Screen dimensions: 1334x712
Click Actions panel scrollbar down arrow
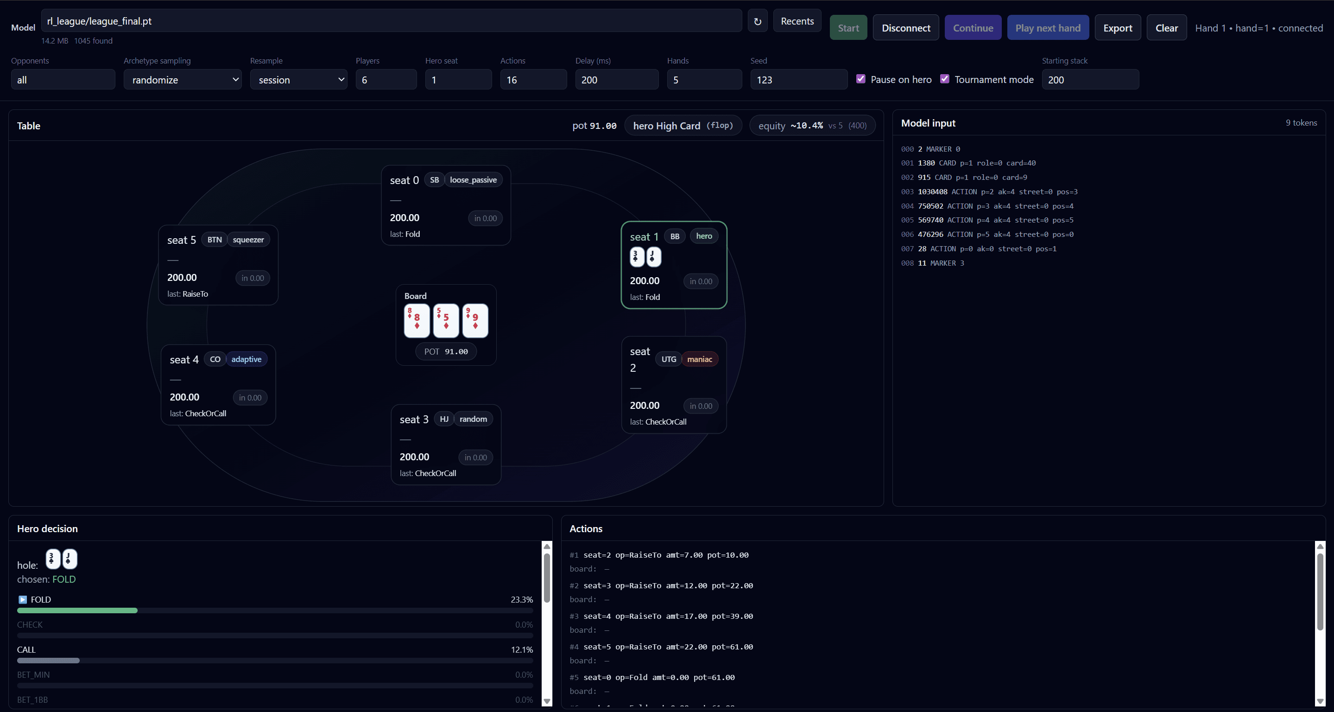click(x=1320, y=701)
